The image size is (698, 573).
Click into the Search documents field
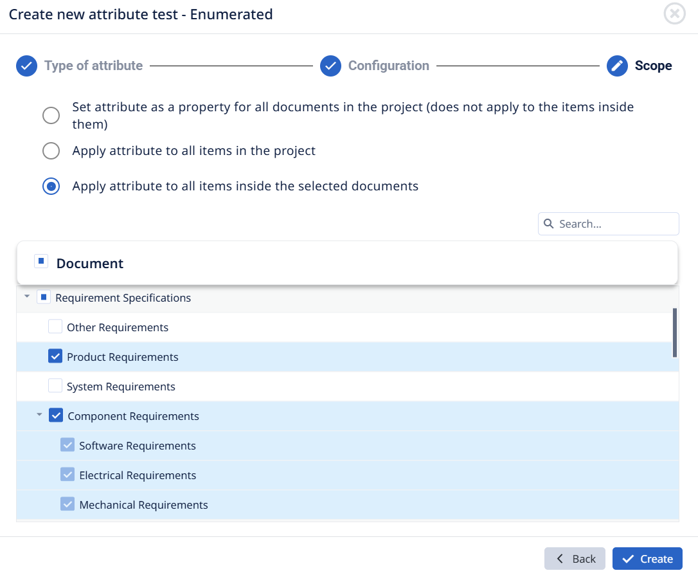[608, 224]
